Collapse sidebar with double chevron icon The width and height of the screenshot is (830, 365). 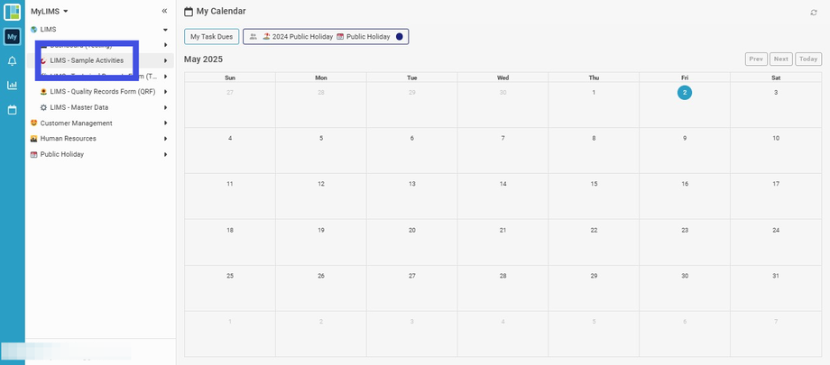coord(164,11)
